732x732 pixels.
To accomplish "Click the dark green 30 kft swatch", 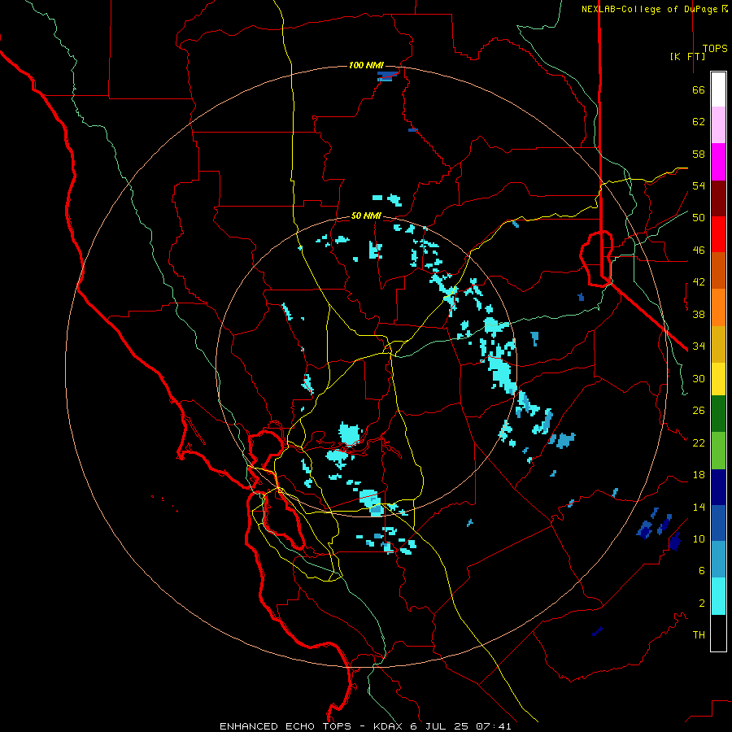I will tap(718, 414).
